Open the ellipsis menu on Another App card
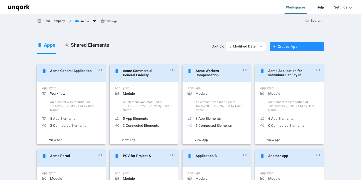Screen dimensions: 361x180 pyautogui.click(x=318, y=155)
